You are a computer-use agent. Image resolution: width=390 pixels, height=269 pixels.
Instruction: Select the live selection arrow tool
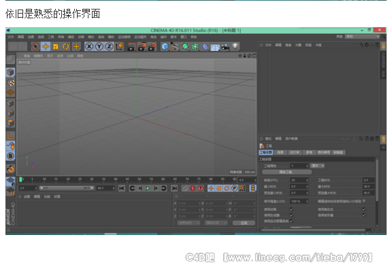point(35,46)
